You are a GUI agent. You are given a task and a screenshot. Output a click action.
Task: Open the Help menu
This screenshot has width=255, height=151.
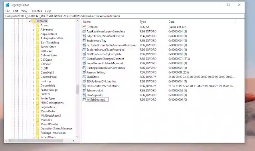tap(48, 11)
